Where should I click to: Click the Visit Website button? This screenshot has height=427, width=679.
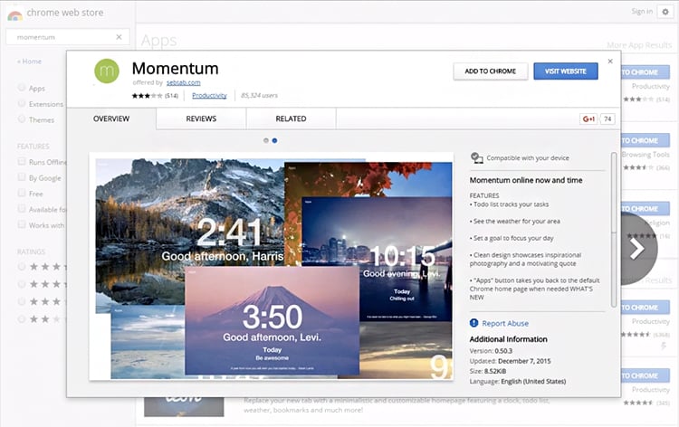tap(566, 71)
